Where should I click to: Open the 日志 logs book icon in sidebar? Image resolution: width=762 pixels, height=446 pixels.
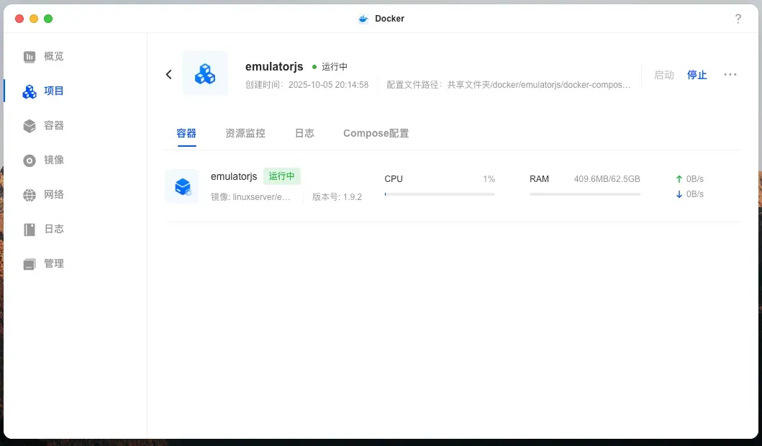point(30,229)
